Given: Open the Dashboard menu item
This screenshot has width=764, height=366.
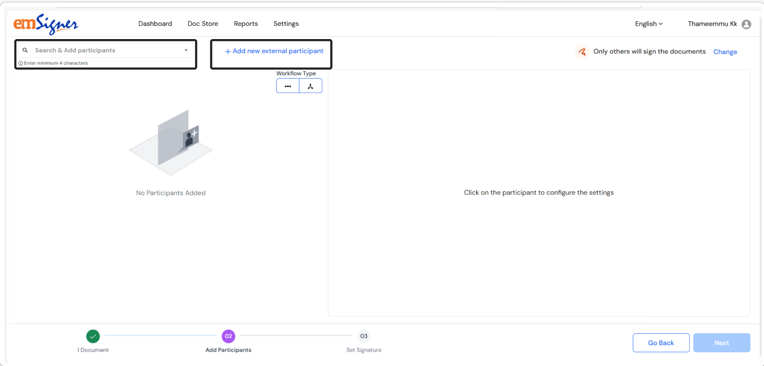Looking at the screenshot, I should 155,24.
